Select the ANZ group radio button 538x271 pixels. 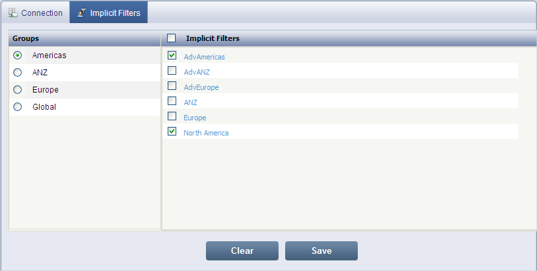pos(18,73)
